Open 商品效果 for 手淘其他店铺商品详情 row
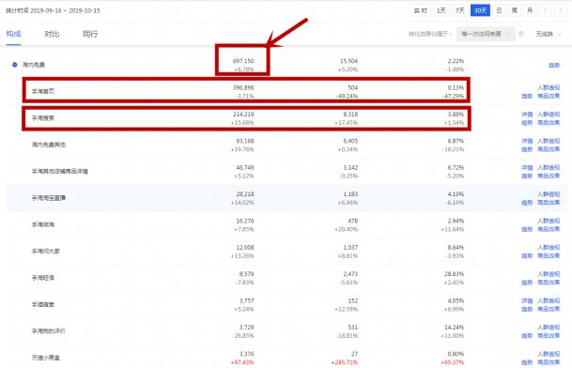The width and height of the screenshot is (572, 368). coord(549,176)
